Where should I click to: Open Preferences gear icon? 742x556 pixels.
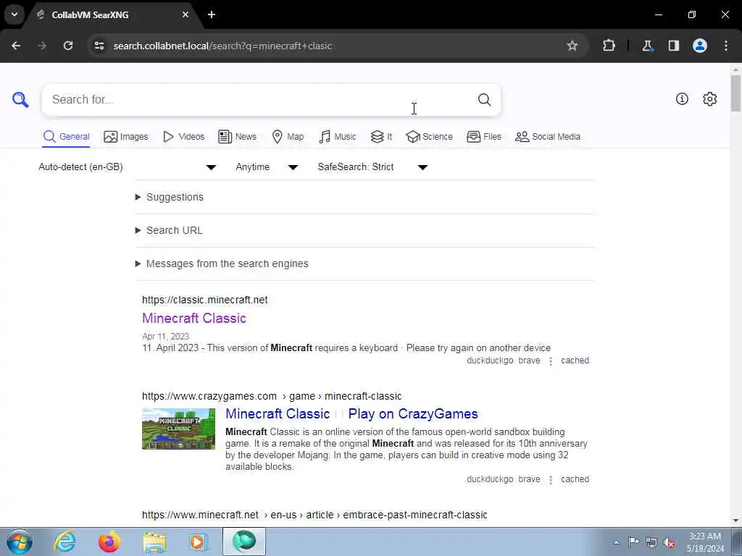(710, 98)
